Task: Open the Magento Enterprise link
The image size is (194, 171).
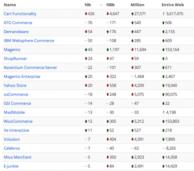Action: click(22, 76)
